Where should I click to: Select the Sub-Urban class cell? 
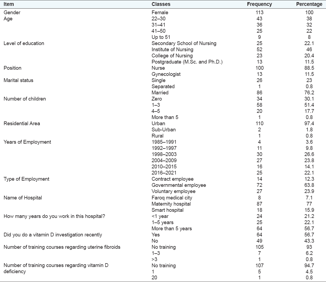[x=164, y=130]
